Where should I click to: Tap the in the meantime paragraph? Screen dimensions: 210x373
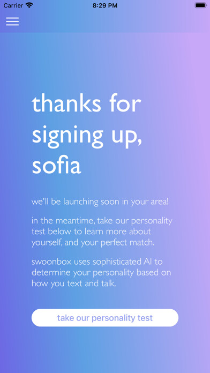(102, 232)
